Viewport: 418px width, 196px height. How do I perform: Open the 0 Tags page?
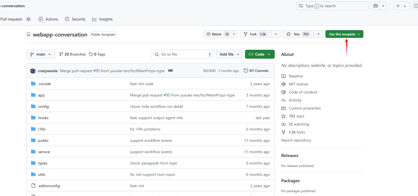[97, 54]
